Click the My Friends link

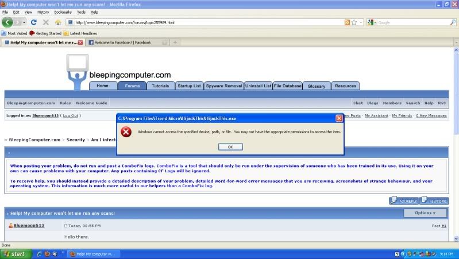402,115
